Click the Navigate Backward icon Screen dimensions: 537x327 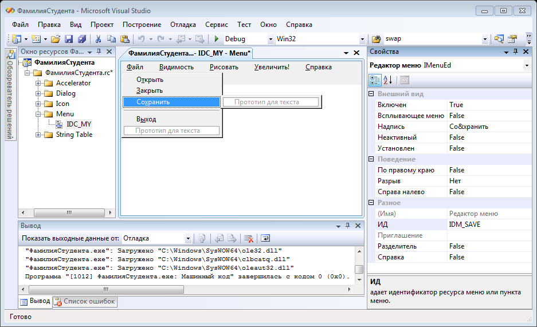[x=181, y=39]
